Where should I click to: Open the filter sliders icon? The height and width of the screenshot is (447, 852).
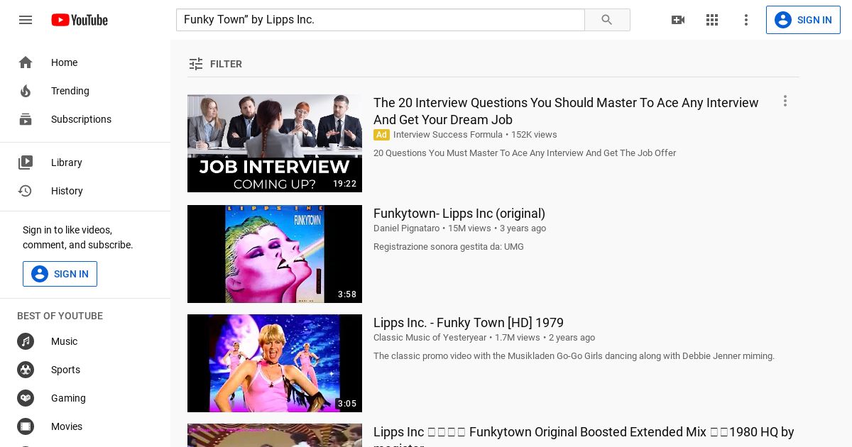pos(196,64)
